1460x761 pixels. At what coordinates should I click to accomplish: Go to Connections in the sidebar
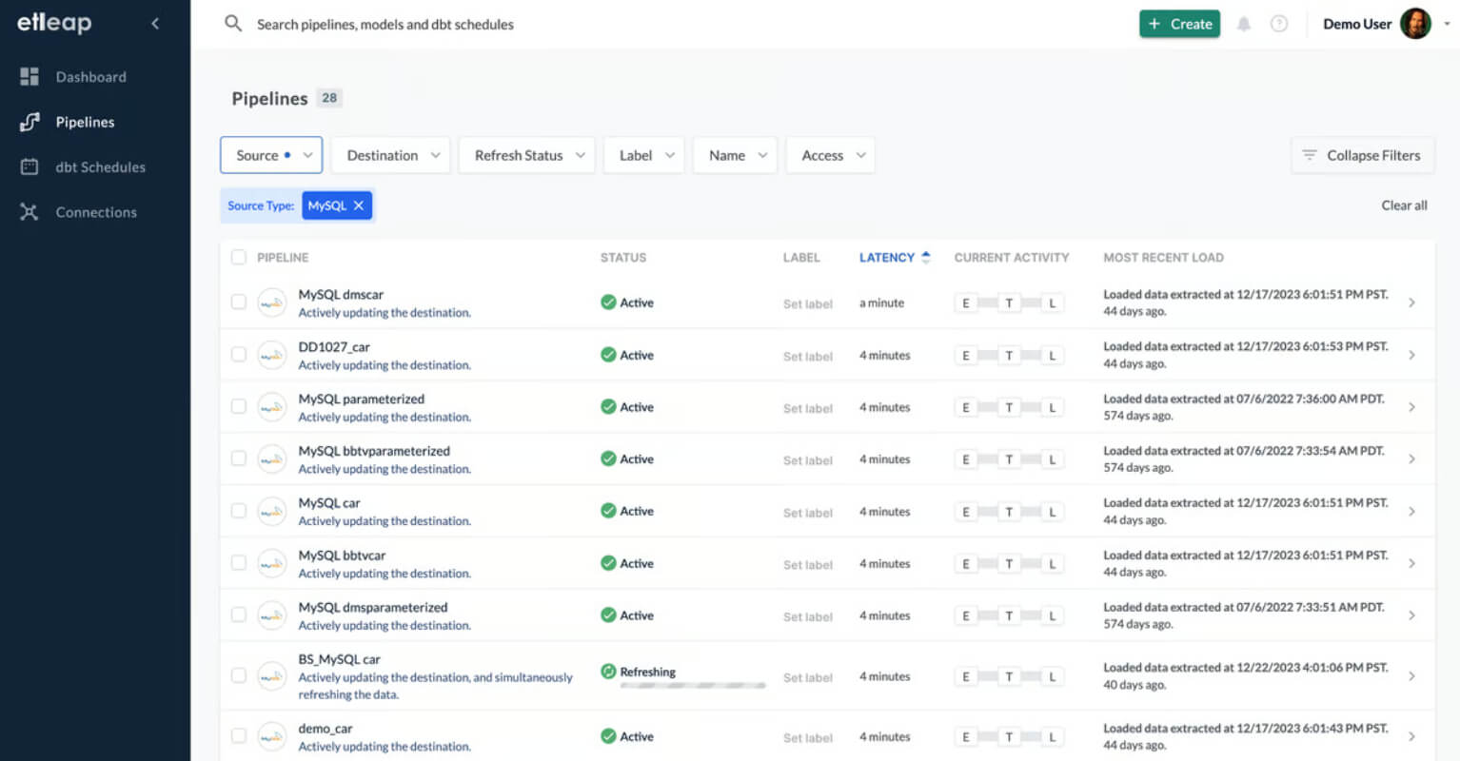(96, 212)
